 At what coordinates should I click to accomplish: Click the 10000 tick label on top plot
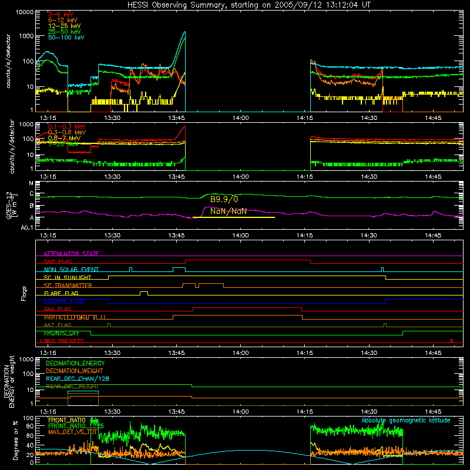coord(25,12)
